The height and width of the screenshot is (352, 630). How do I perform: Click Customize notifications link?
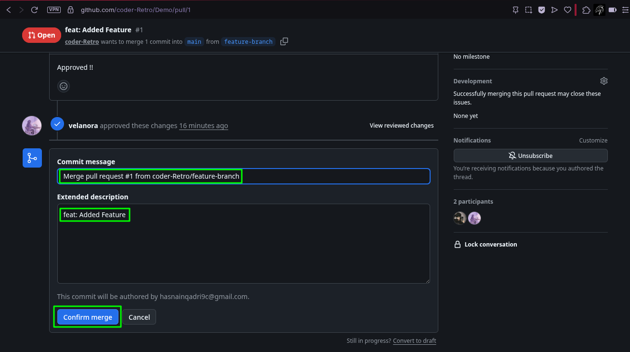593,141
